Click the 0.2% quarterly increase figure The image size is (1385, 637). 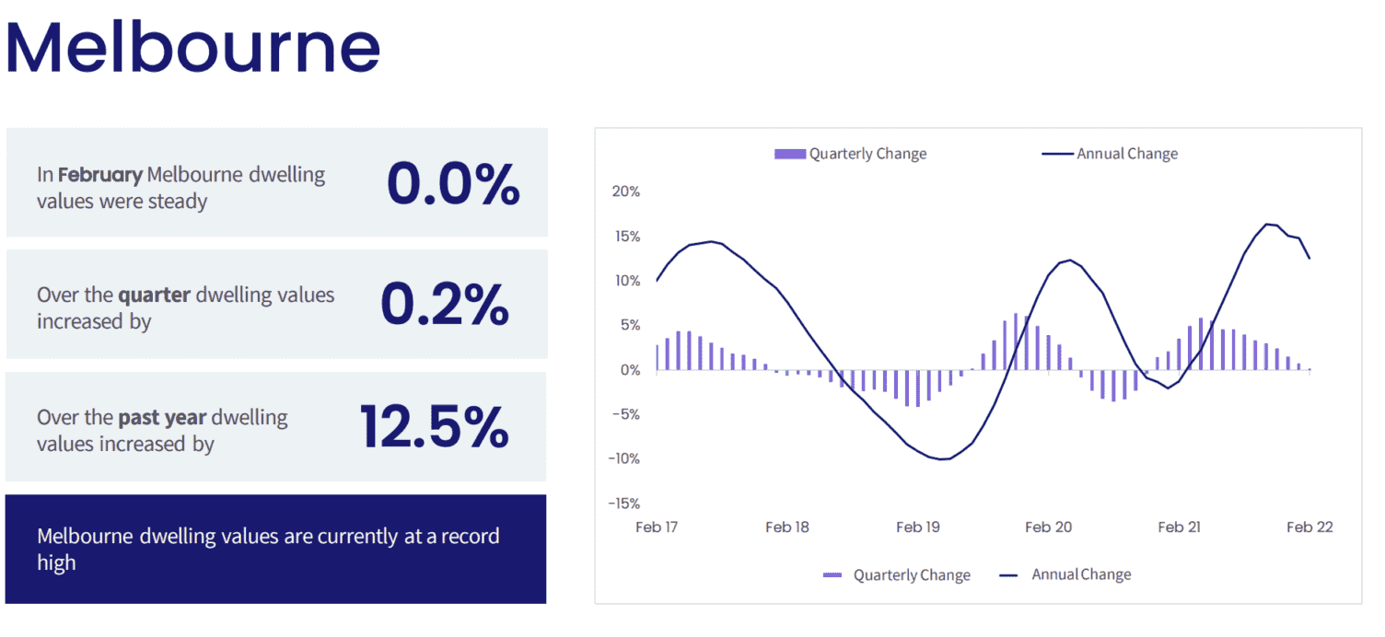click(x=445, y=305)
